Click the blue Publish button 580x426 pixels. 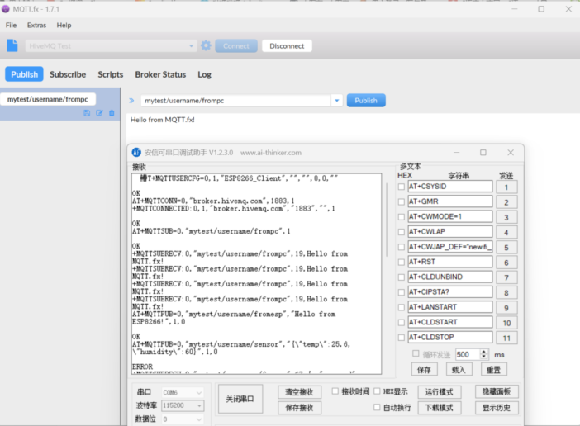tap(366, 101)
